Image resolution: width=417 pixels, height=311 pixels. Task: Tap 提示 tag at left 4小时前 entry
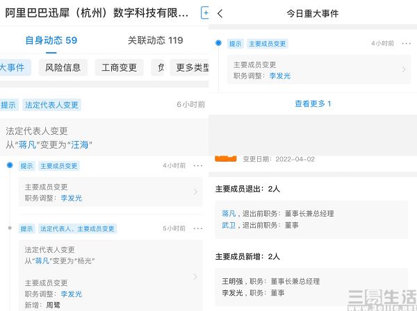27,166
